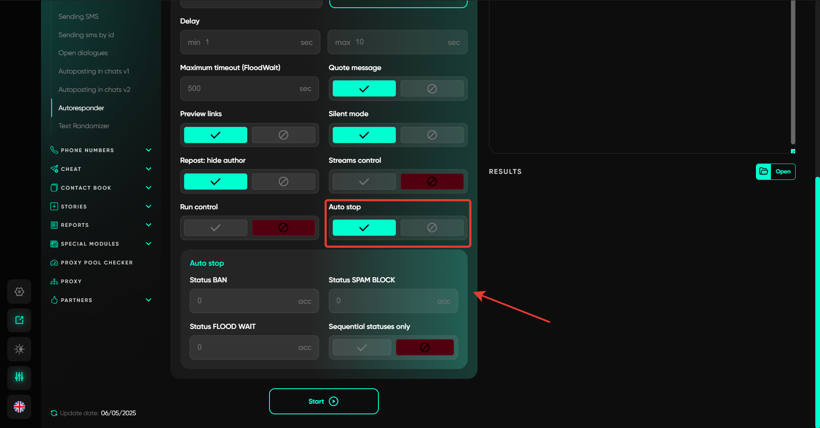This screenshot has width=820, height=428.
Task: Open the Text Randomizer menu item
Action: pyautogui.click(x=84, y=126)
